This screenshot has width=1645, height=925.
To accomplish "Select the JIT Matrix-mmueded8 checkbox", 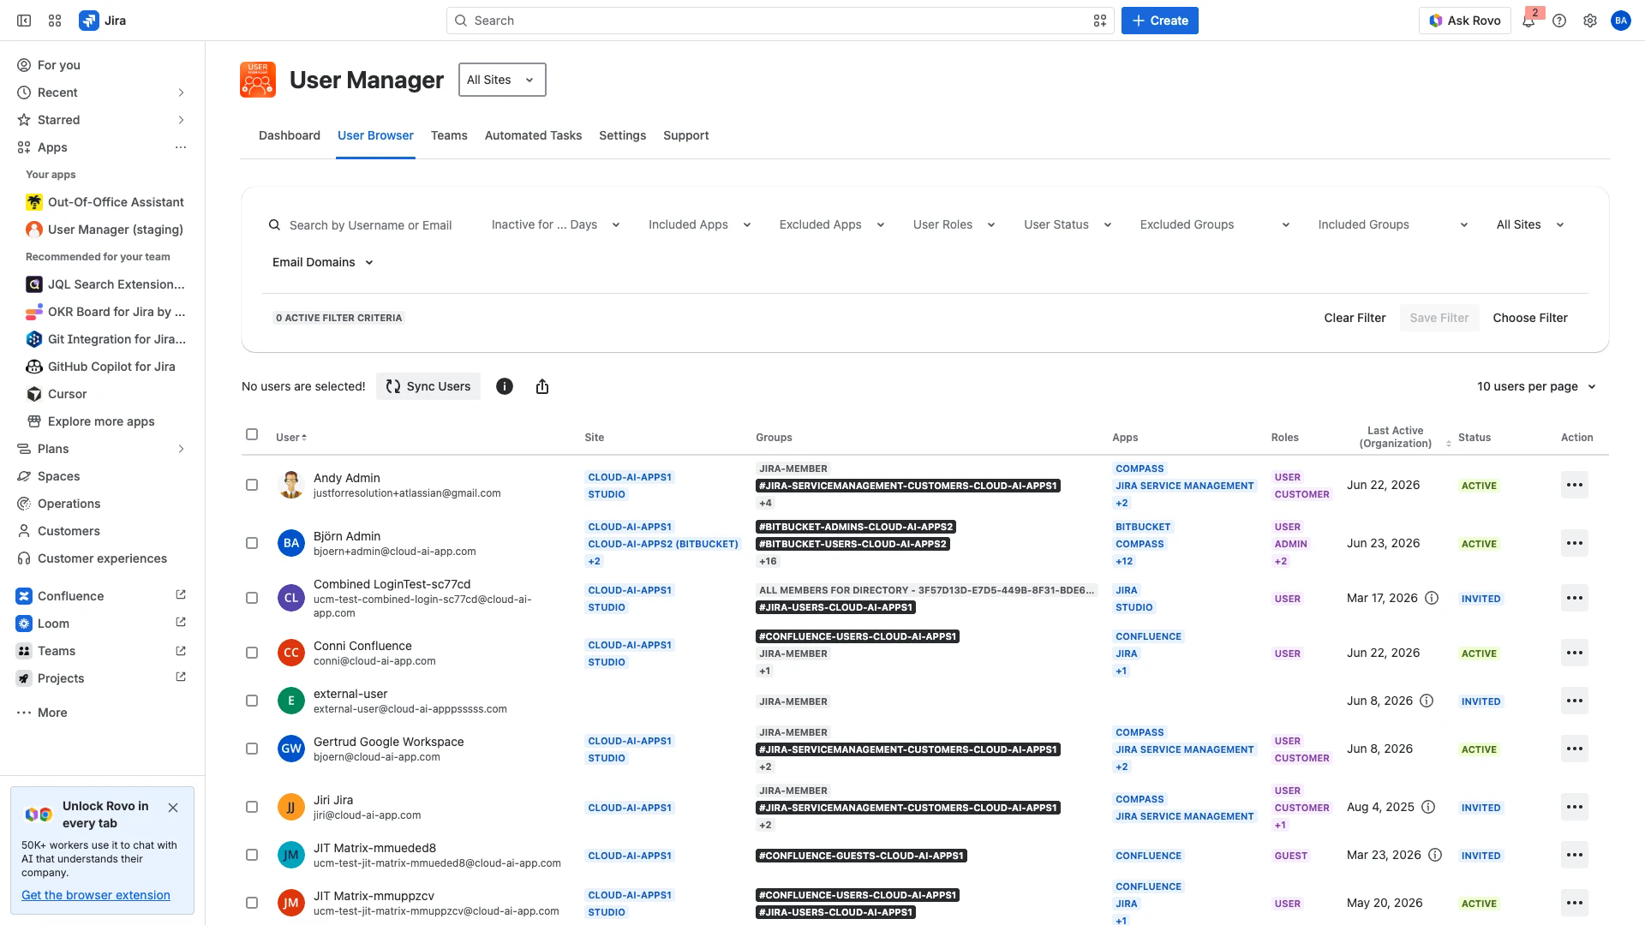I will (252, 855).
